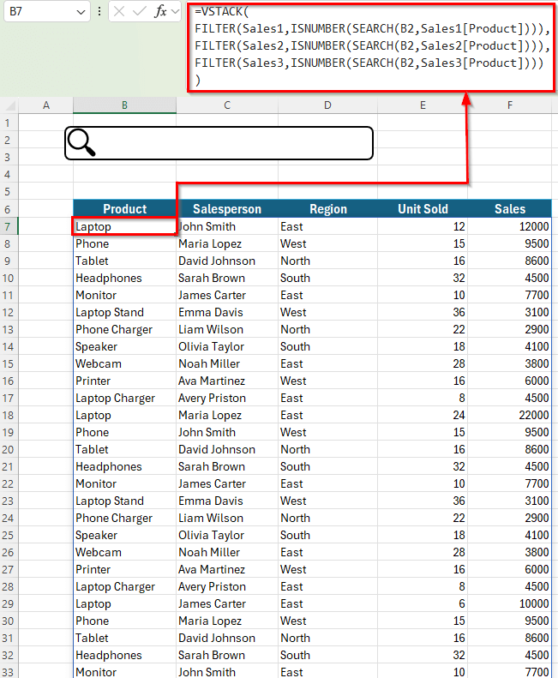558x678 pixels.
Task: Click the rounded search box field
Action: coord(219,143)
